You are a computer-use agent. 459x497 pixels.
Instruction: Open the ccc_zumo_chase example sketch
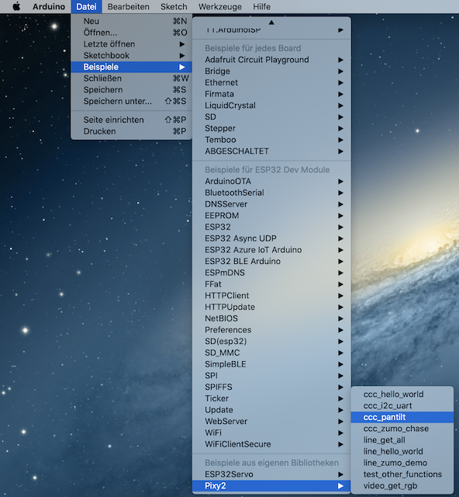click(x=402, y=429)
